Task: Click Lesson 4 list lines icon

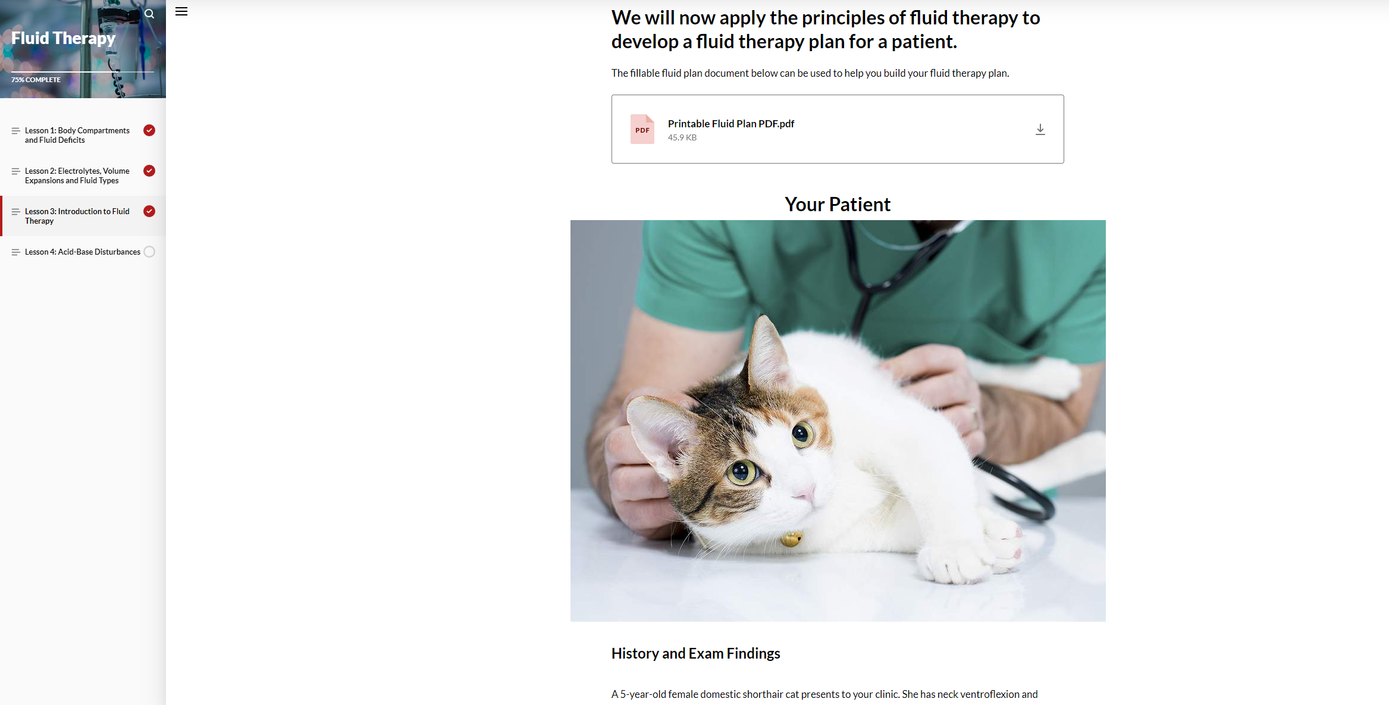Action: pos(16,252)
